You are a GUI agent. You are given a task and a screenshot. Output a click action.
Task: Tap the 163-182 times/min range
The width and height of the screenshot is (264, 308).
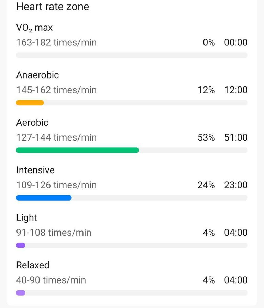pyautogui.click(x=56, y=42)
